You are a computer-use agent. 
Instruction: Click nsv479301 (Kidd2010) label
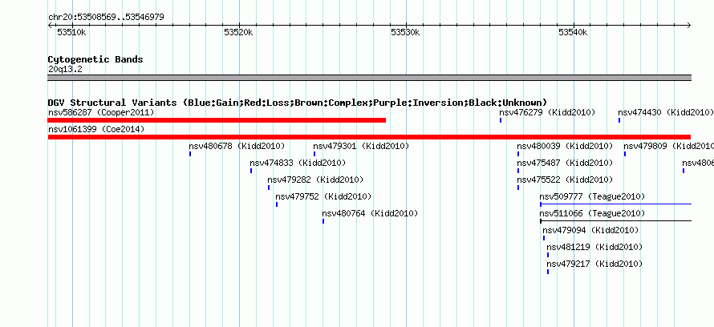361,146
